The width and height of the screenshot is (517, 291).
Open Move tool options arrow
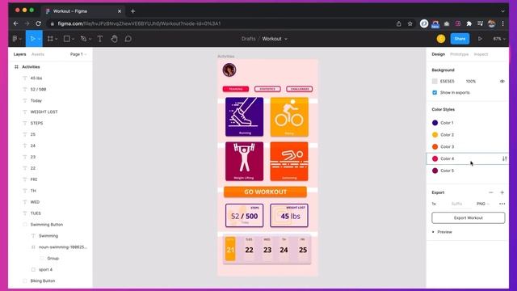pos(40,40)
